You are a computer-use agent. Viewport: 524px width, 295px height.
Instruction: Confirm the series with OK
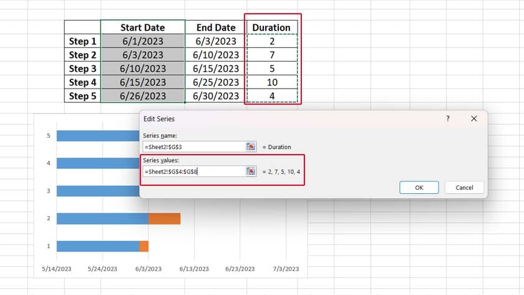(x=419, y=188)
